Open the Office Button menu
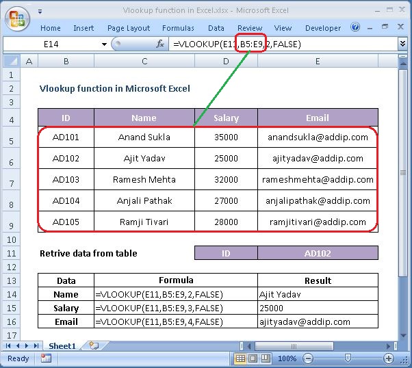 tap(17, 18)
